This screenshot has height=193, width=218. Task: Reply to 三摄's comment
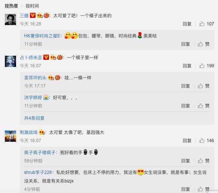(x=187, y=24)
